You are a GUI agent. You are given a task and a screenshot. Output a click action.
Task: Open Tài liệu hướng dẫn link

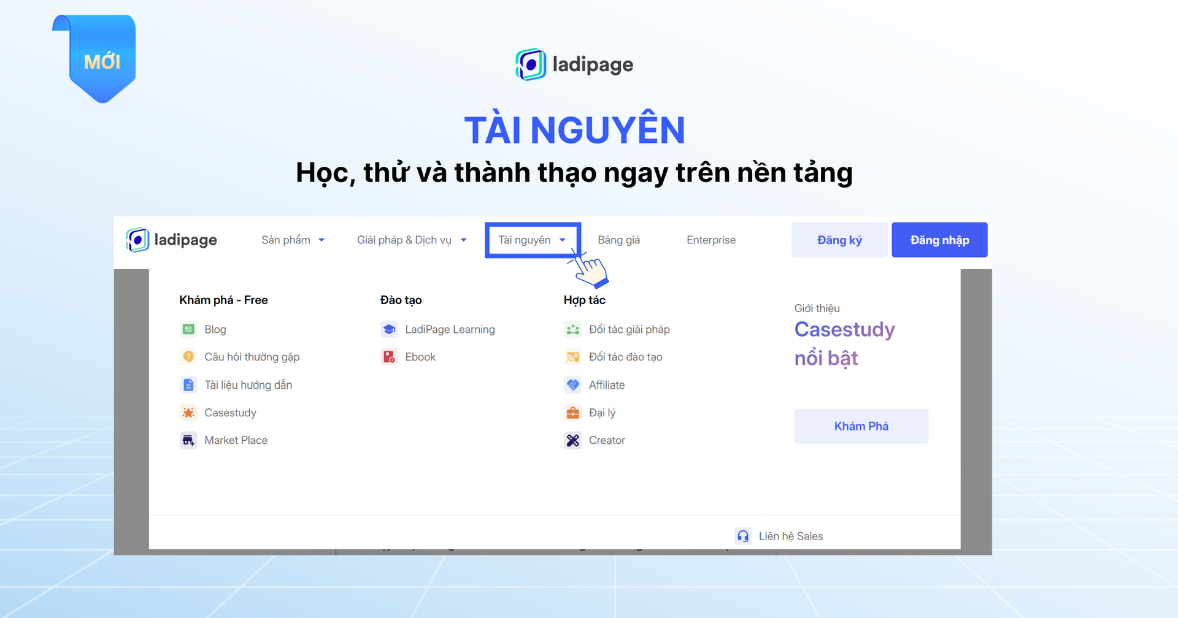coord(248,385)
